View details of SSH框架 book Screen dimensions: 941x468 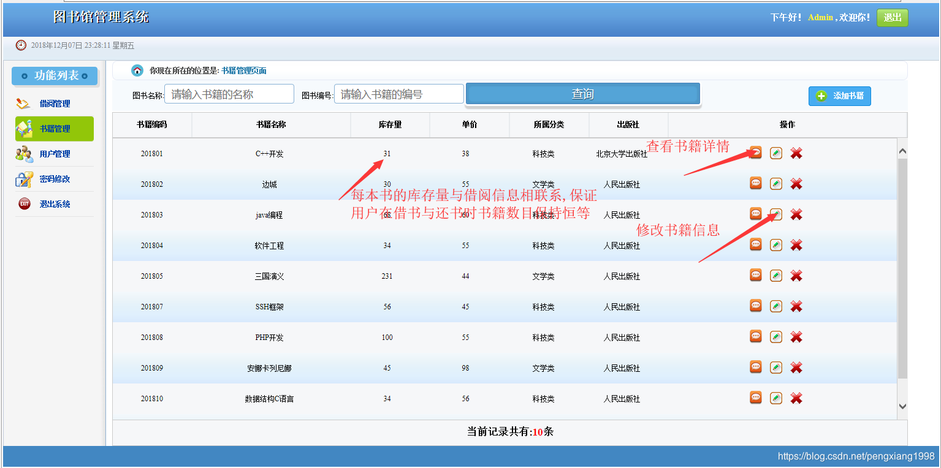click(x=756, y=306)
